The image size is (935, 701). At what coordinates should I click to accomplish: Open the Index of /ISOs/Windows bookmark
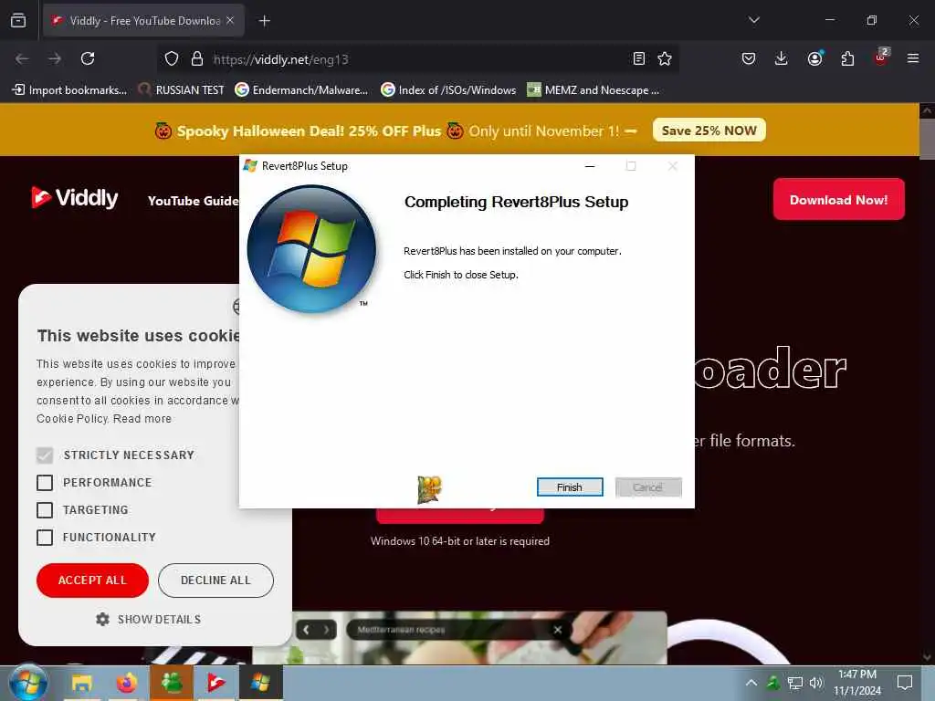(448, 90)
